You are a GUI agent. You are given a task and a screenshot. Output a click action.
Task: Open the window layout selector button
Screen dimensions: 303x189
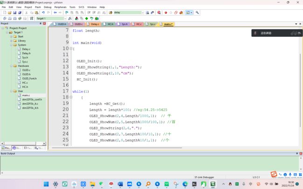coord(189,13)
